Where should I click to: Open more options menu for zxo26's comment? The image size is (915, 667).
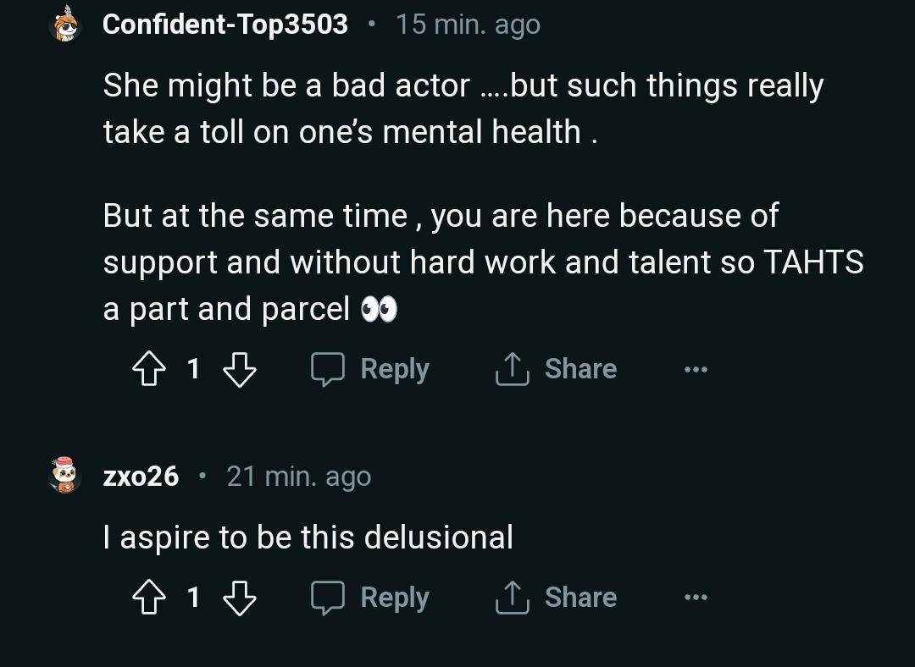click(696, 598)
